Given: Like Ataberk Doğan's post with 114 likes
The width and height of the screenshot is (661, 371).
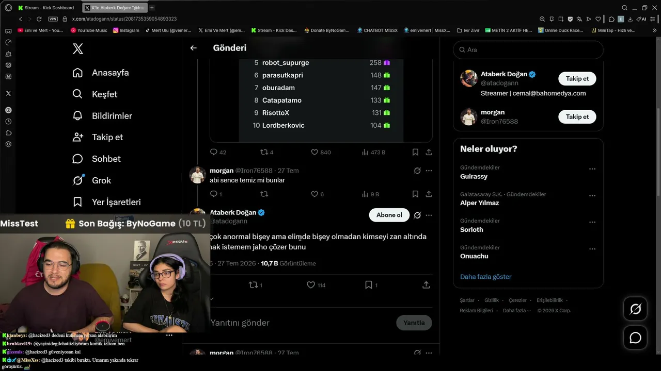Looking at the screenshot, I should click(x=311, y=285).
